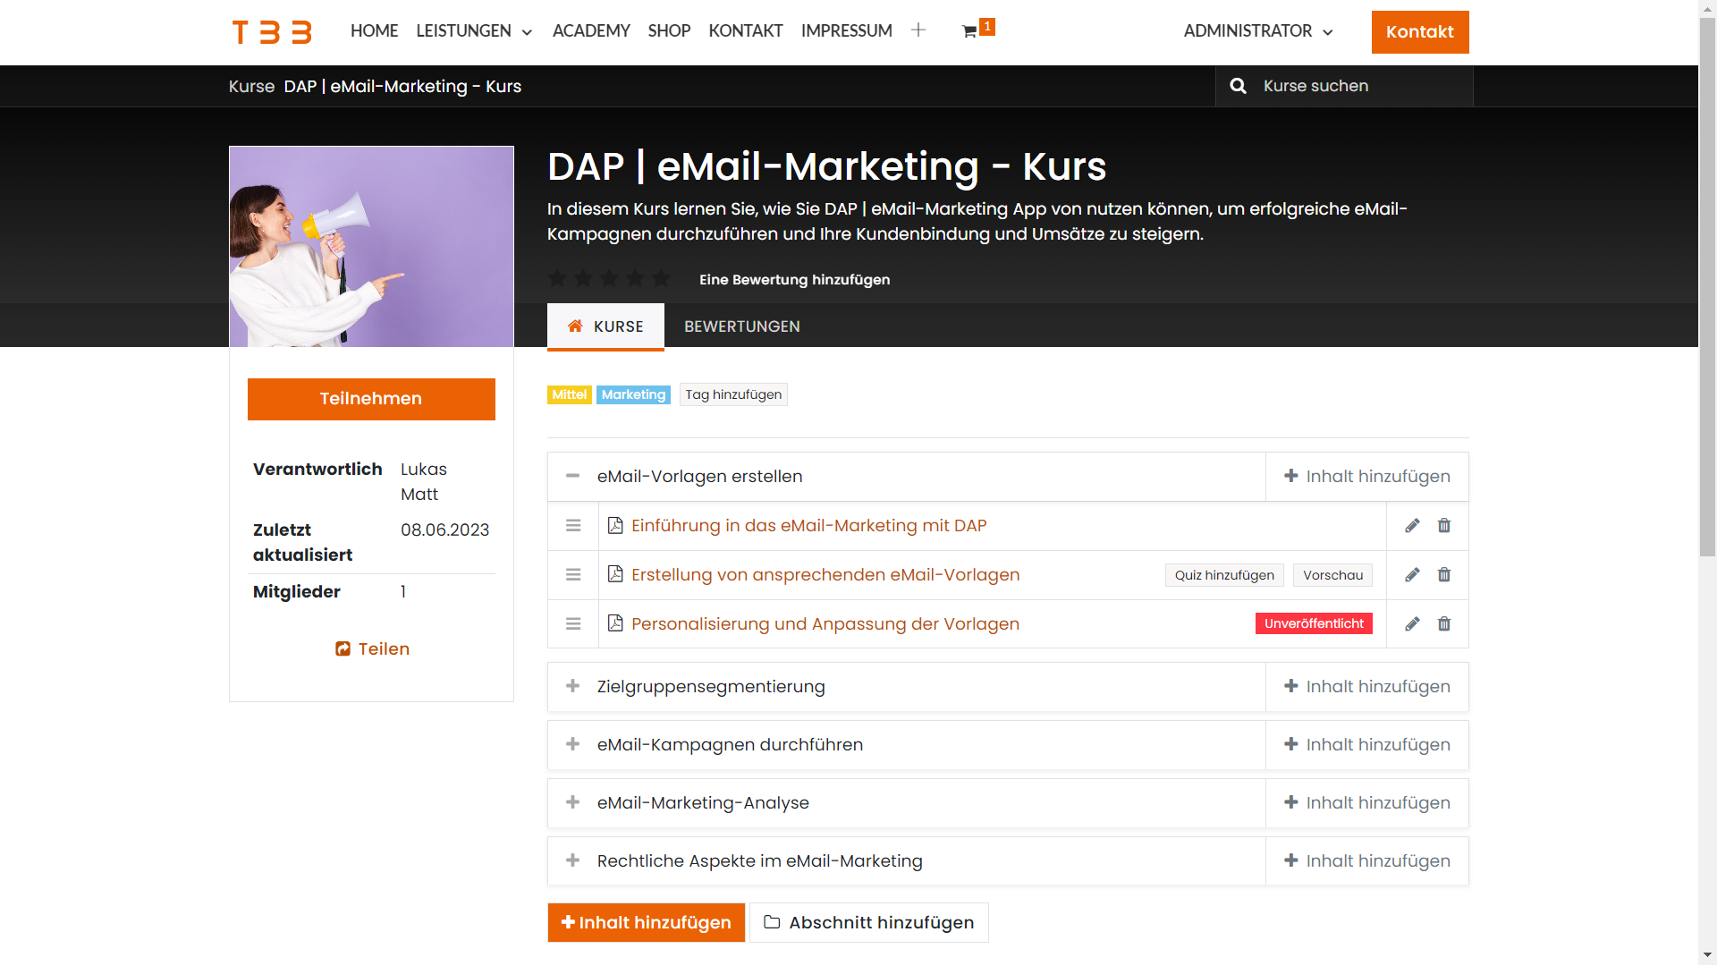Click the search magnifier icon
1717x966 pixels.
click(1238, 86)
